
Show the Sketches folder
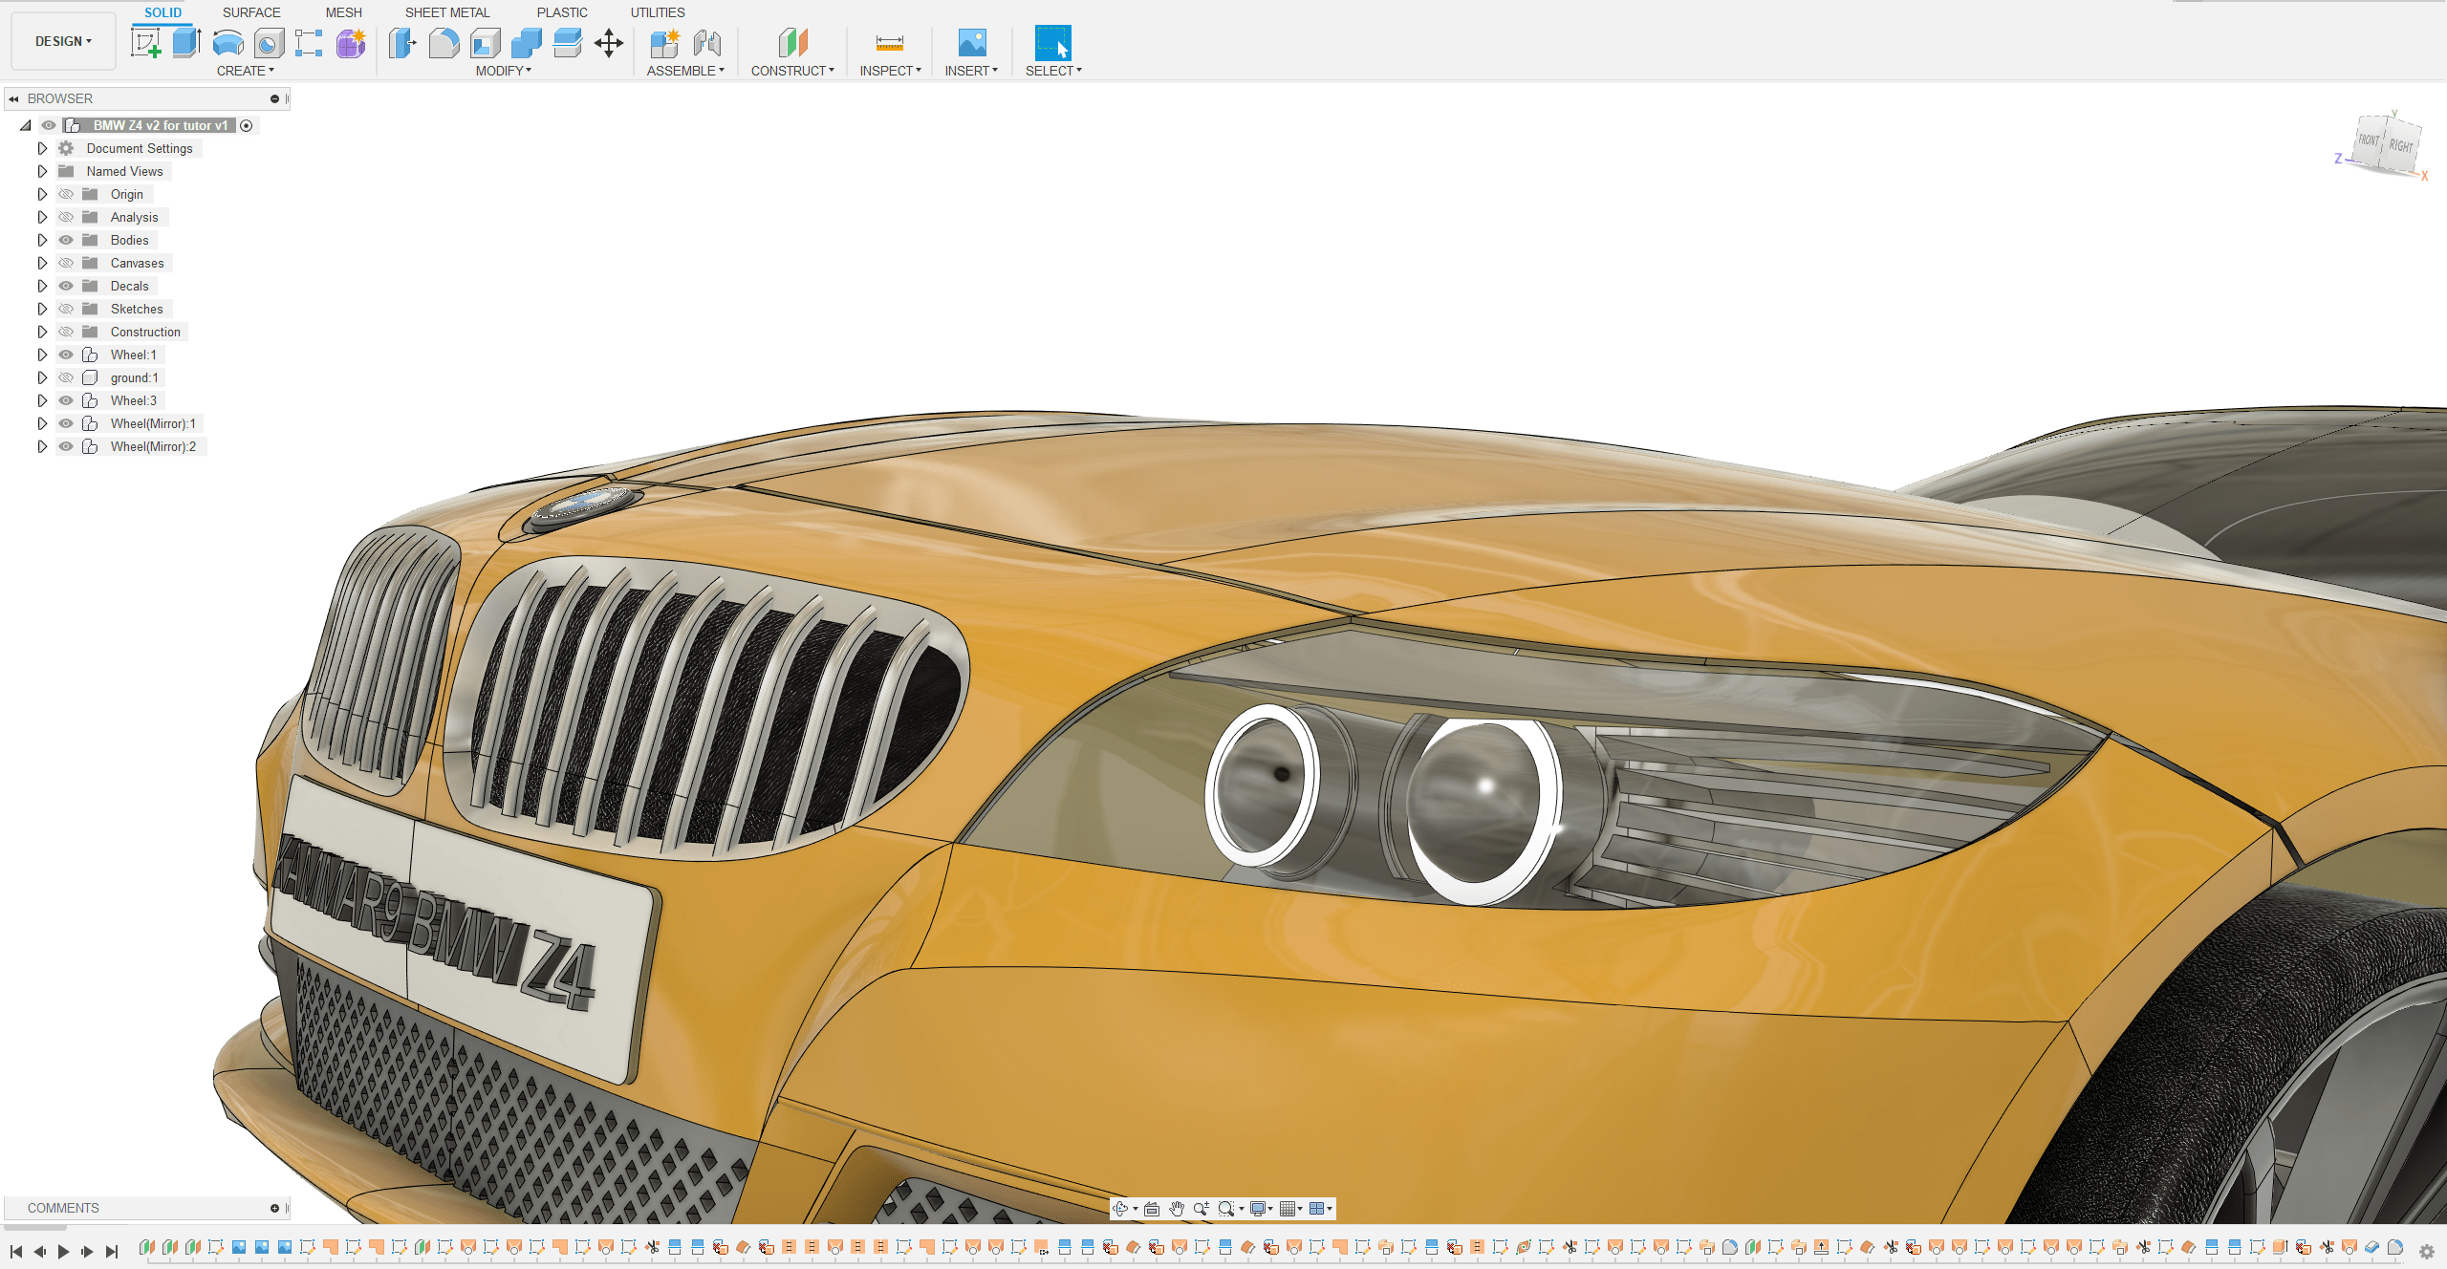click(x=66, y=309)
